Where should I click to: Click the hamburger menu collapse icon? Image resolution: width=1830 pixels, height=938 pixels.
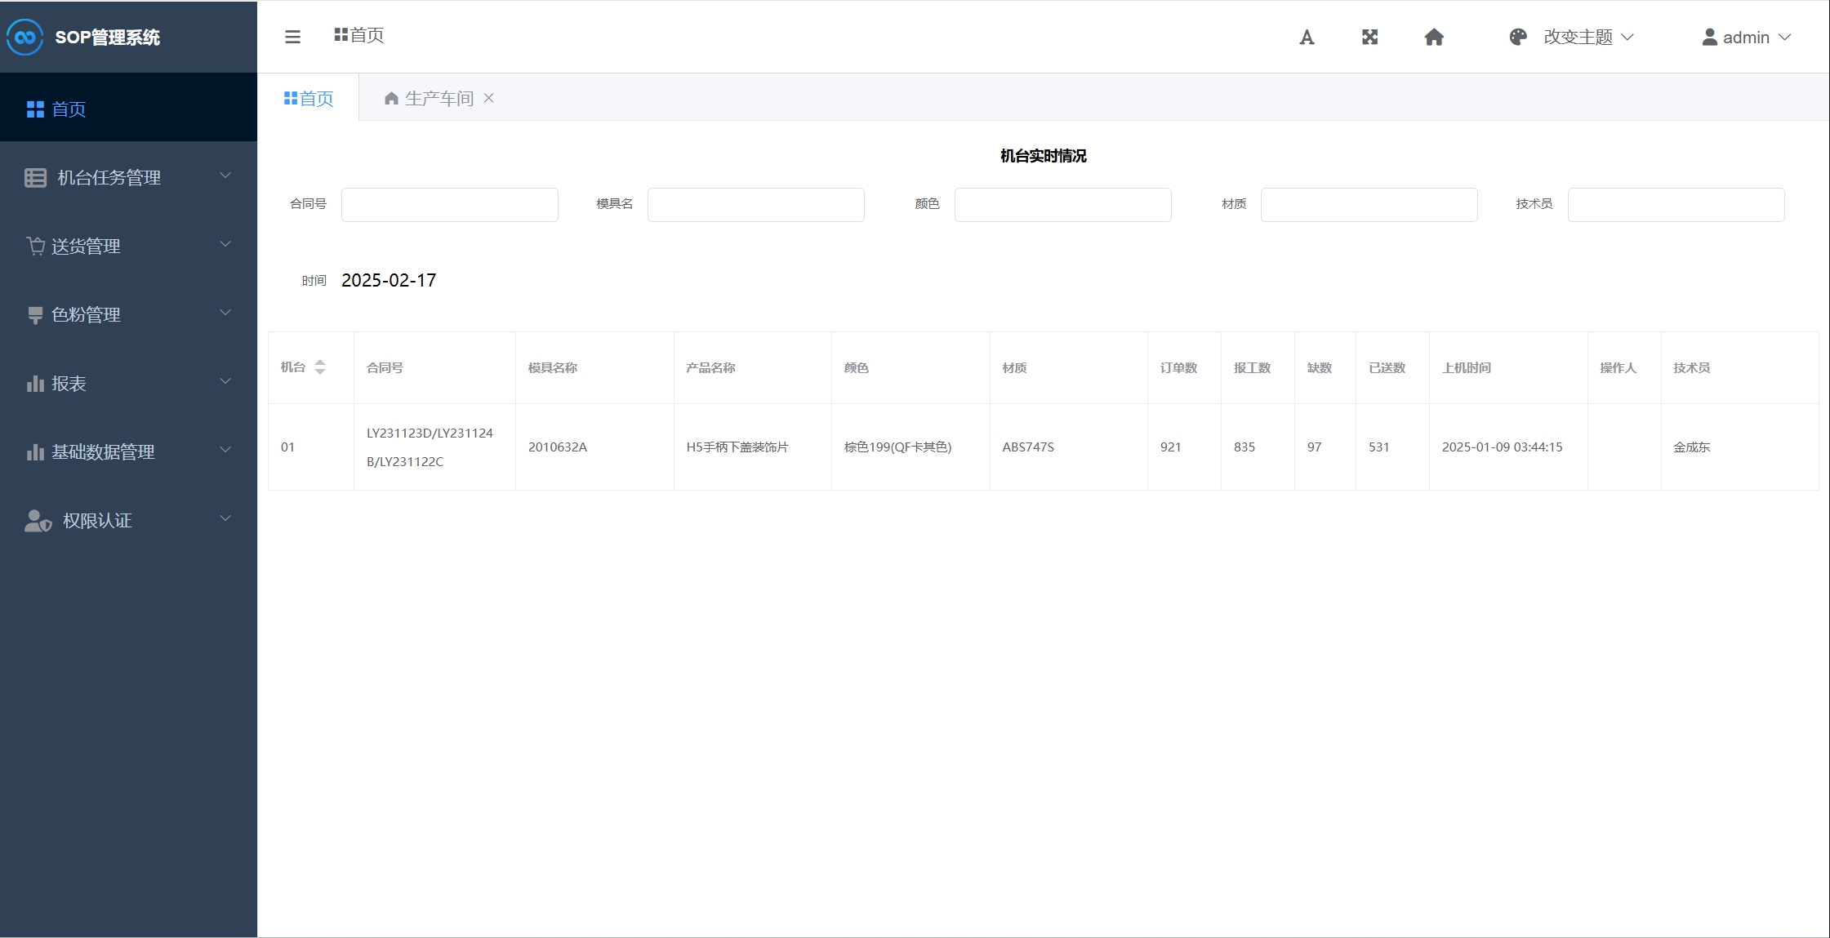(x=292, y=37)
